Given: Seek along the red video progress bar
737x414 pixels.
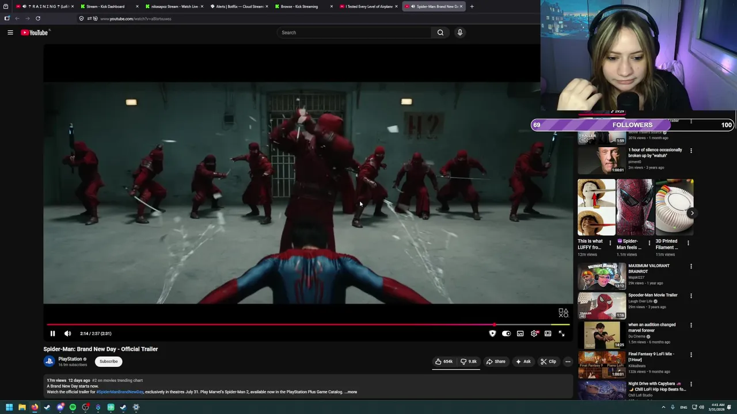Looking at the screenshot, I should click(269, 325).
